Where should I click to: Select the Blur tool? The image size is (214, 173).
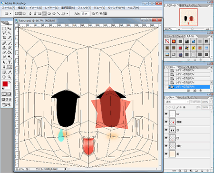[4, 57]
